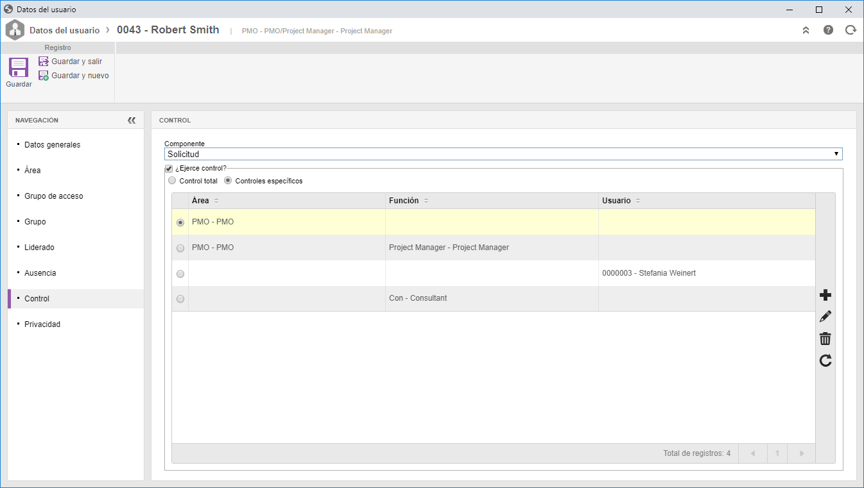Click the Guardar y salir icon

click(x=44, y=62)
